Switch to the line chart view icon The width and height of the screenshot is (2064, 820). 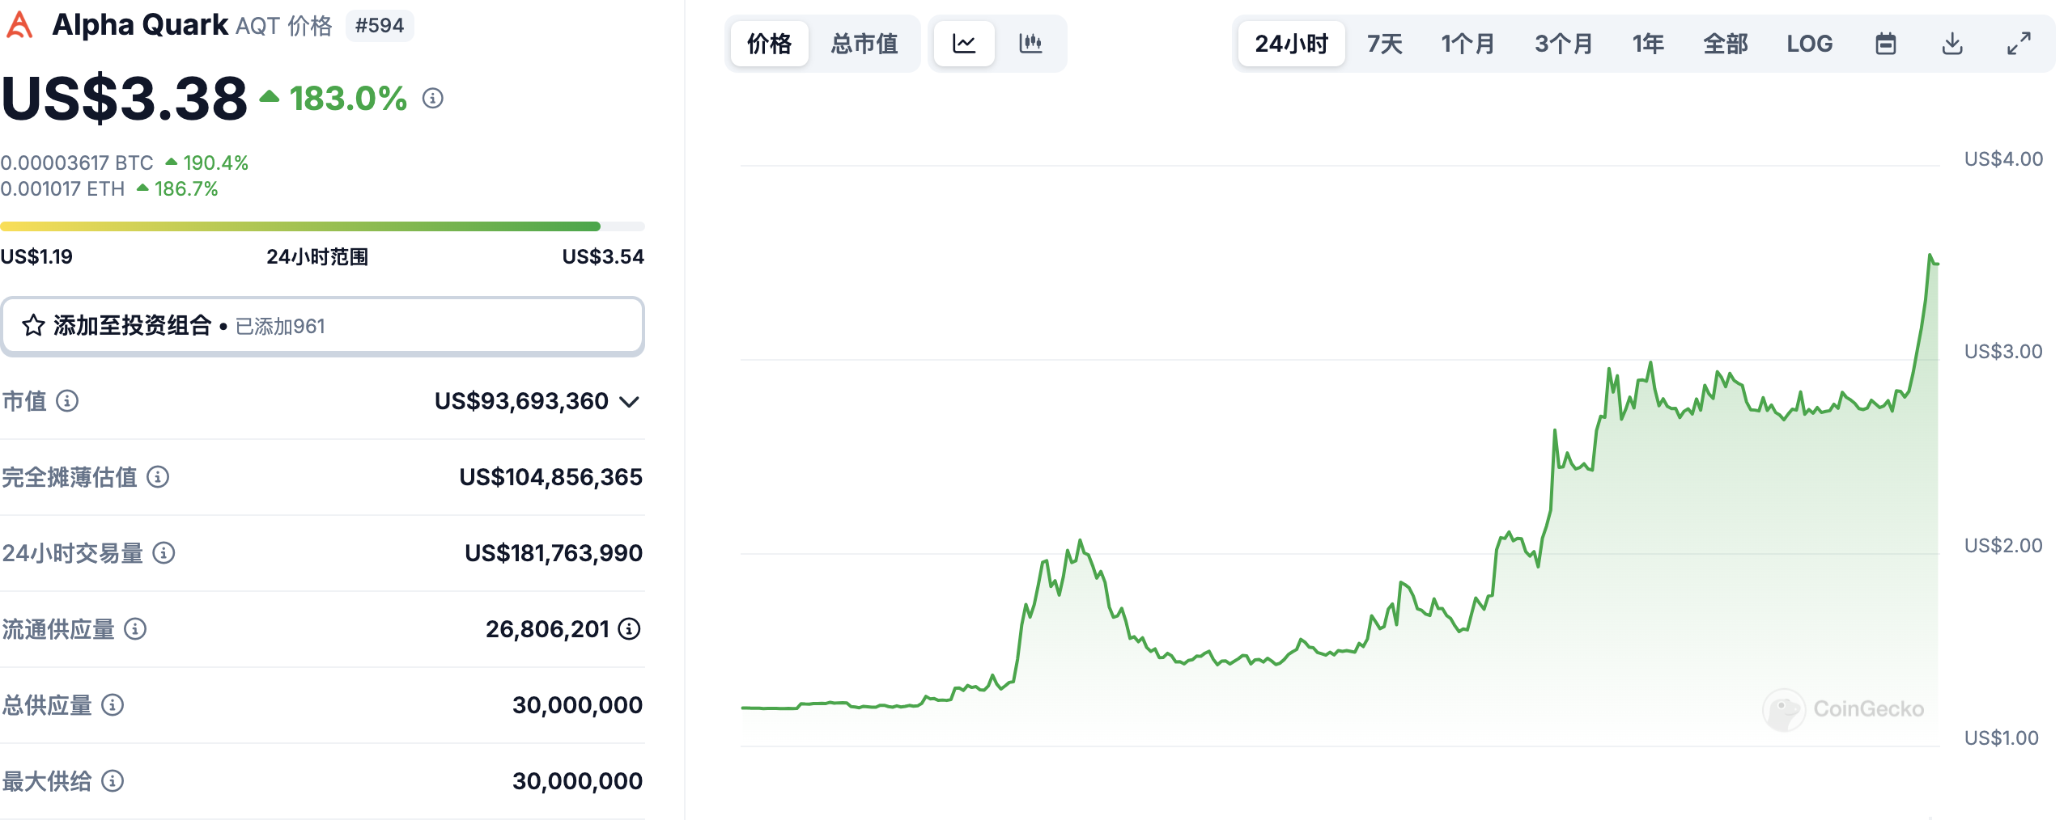(x=963, y=44)
